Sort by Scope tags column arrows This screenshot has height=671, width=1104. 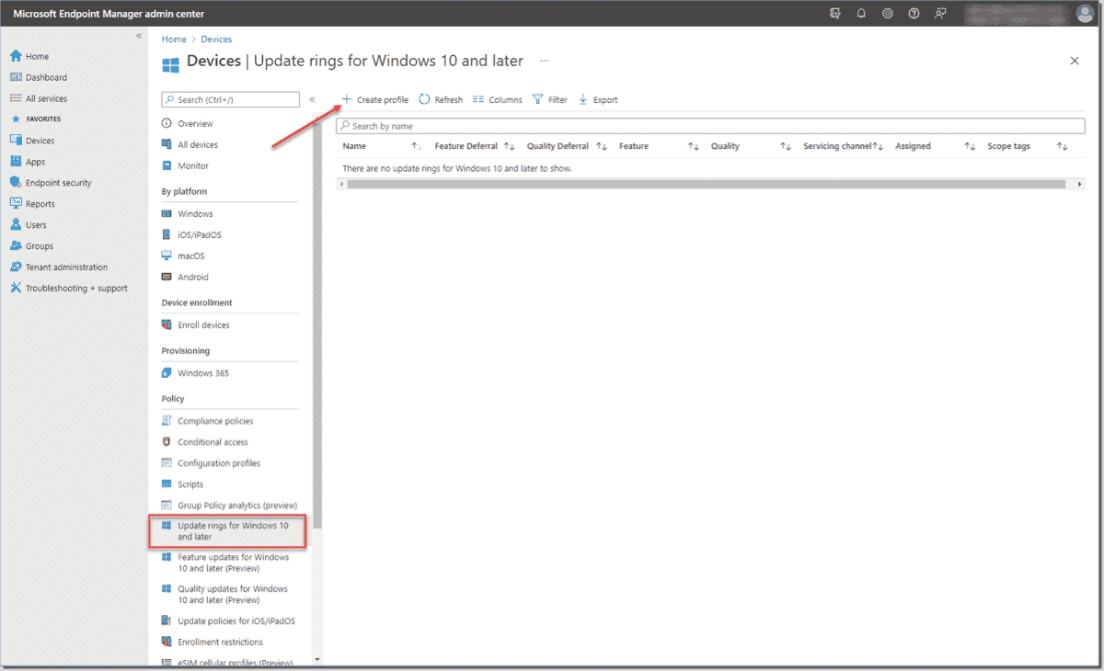[x=1062, y=146]
